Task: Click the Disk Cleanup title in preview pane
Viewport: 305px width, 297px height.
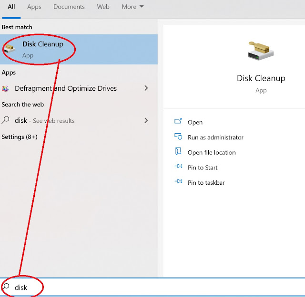Action: coord(261,78)
